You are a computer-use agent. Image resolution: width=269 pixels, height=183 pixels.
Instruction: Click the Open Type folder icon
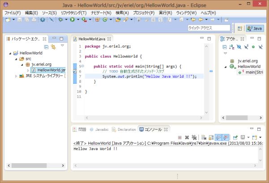[118, 20]
